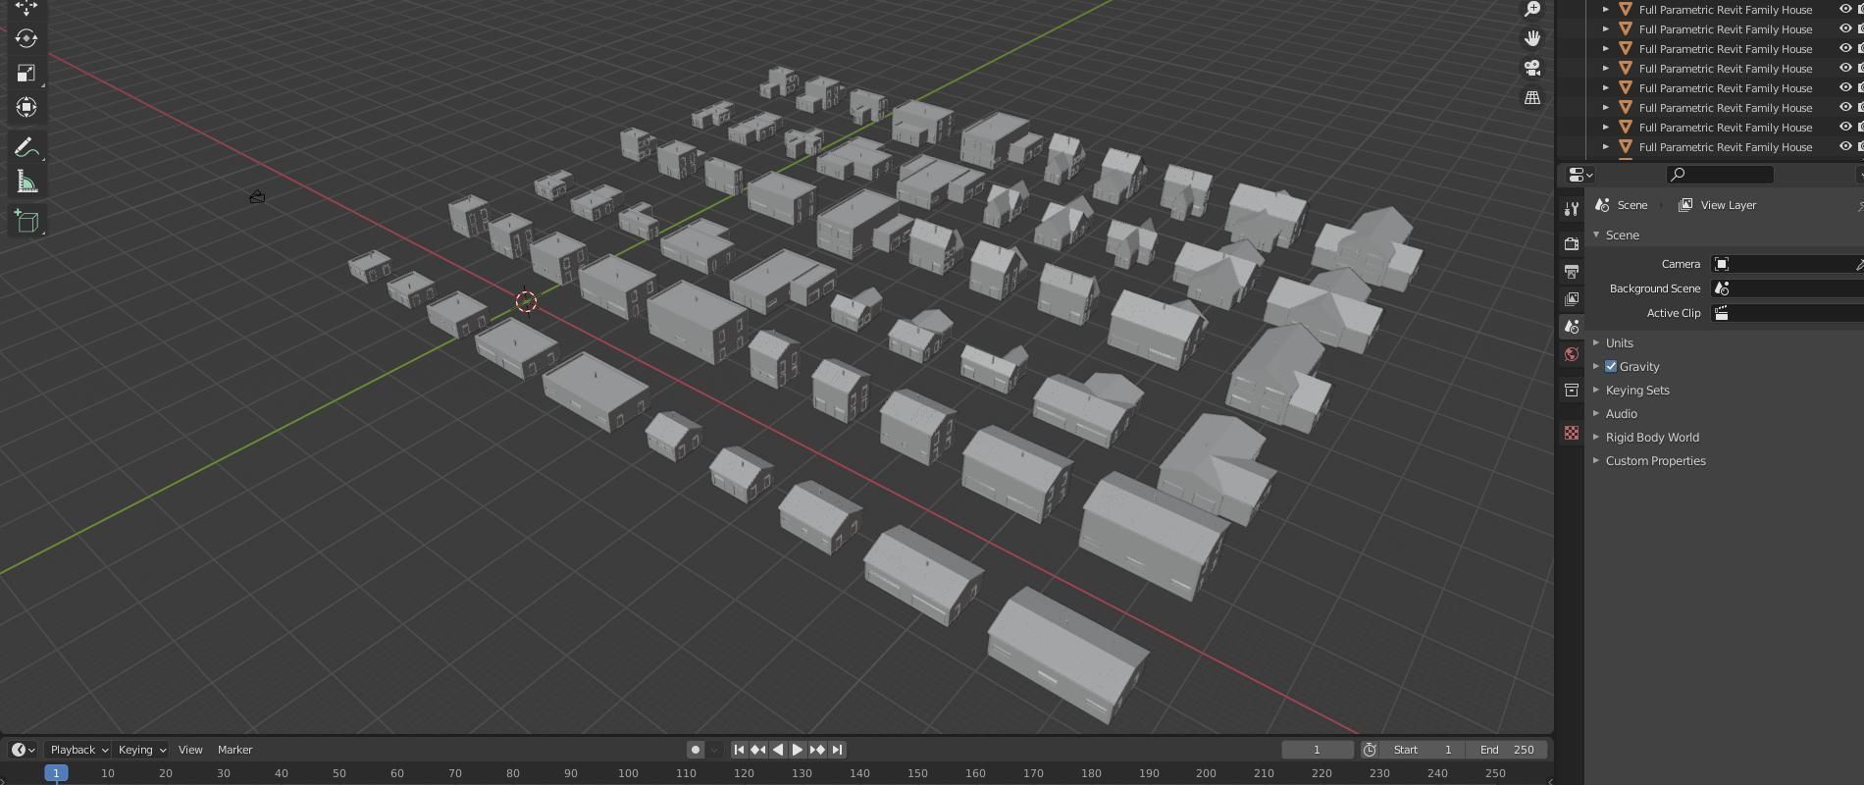
Task: Toggle the auto keying record button
Action: click(695, 750)
